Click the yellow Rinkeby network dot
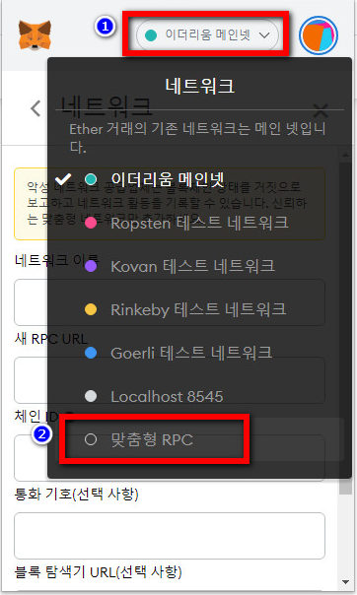 point(91,309)
